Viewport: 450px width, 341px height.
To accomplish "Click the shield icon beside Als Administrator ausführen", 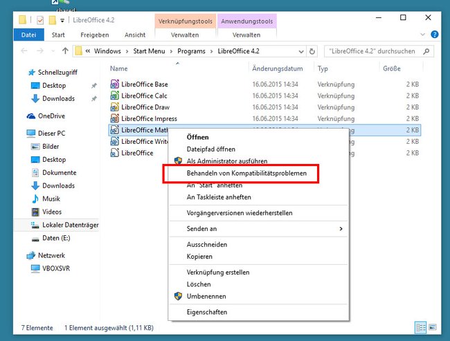I will (178, 160).
